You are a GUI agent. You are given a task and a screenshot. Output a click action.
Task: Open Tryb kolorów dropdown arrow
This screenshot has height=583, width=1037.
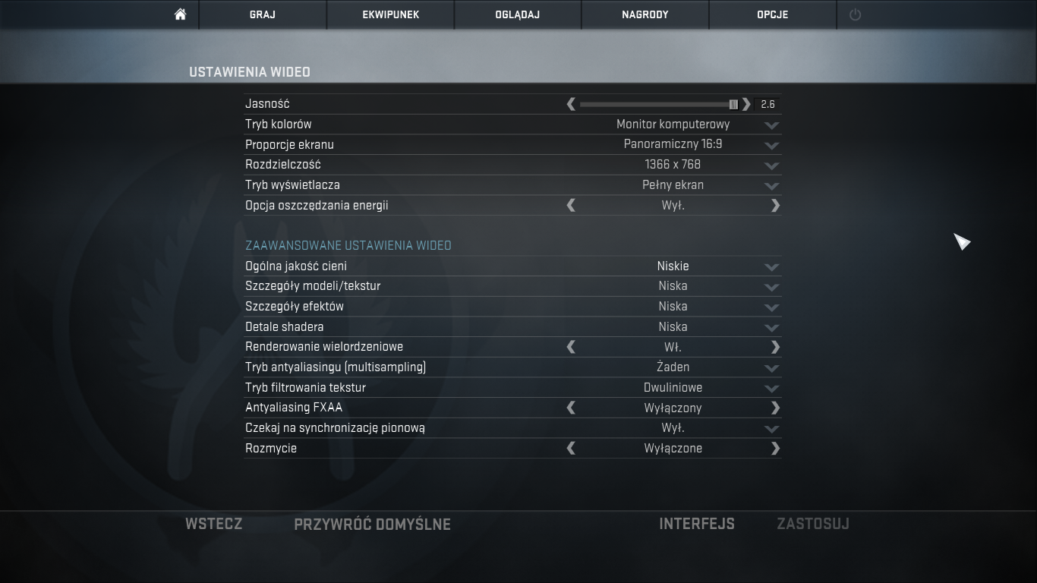(771, 125)
